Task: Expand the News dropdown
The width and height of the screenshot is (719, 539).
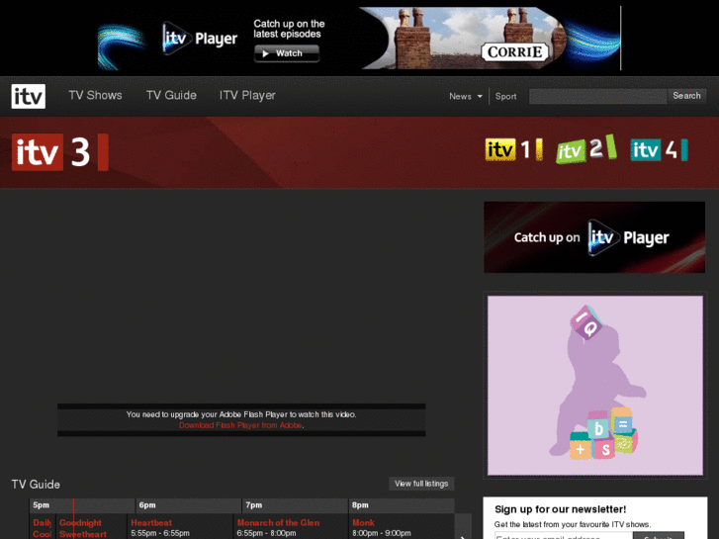Action: 466,96
